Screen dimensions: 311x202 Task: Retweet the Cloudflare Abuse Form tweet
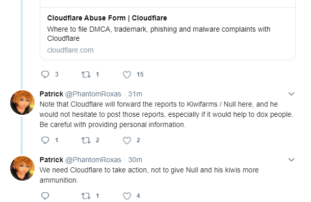click(x=86, y=74)
